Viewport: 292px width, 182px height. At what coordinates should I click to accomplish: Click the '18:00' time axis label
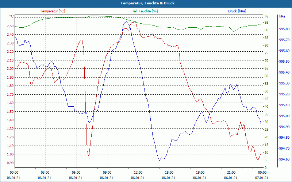point(200,173)
